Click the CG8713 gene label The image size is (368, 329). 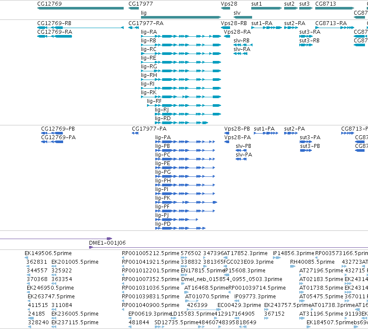coord(326,4)
